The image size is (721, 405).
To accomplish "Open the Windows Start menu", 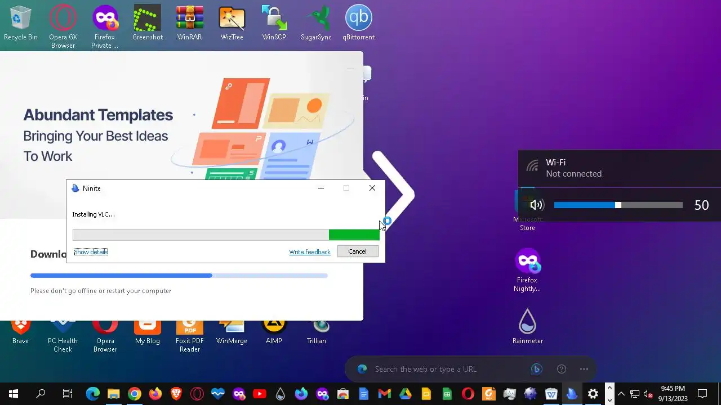I will [13, 394].
